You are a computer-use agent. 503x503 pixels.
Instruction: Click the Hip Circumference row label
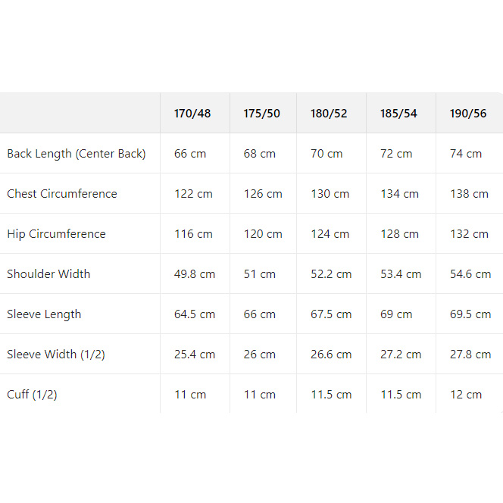[x=56, y=234]
